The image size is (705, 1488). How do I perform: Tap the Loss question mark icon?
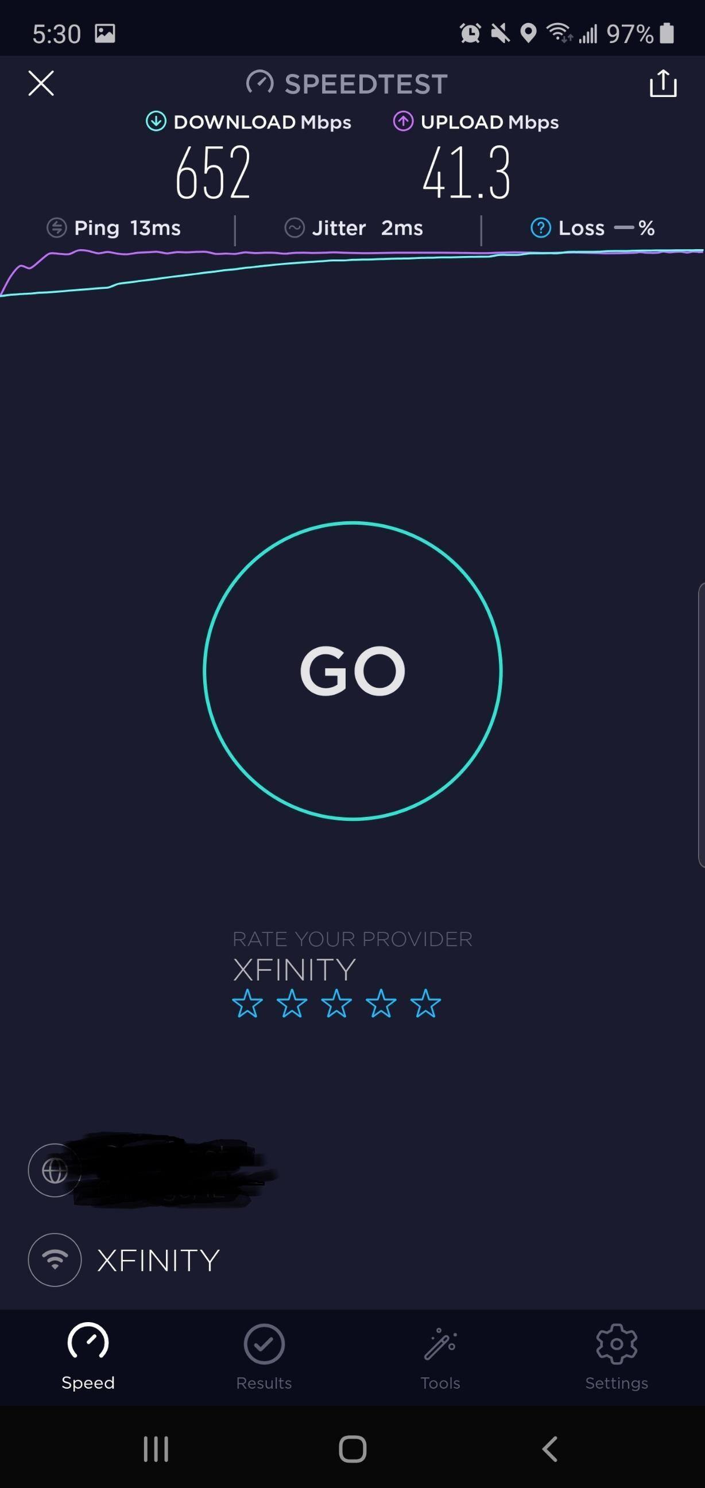click(540, 227)
